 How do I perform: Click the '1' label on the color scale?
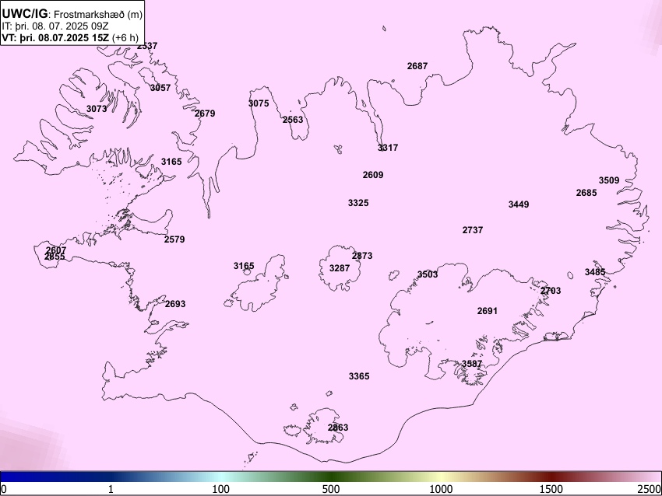[x=111, y=489]
